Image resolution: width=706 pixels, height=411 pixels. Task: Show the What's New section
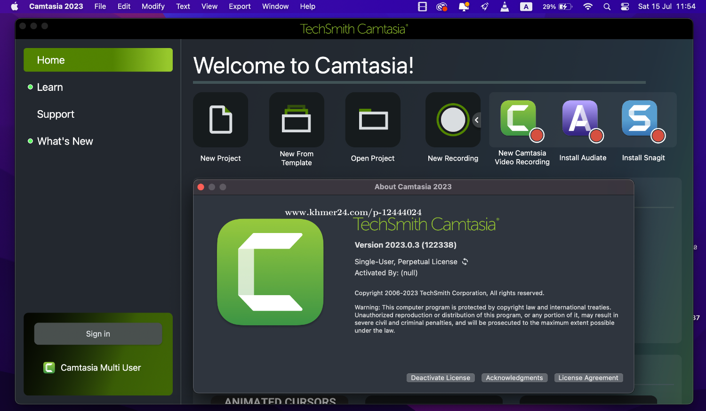(x=65, y=141)
